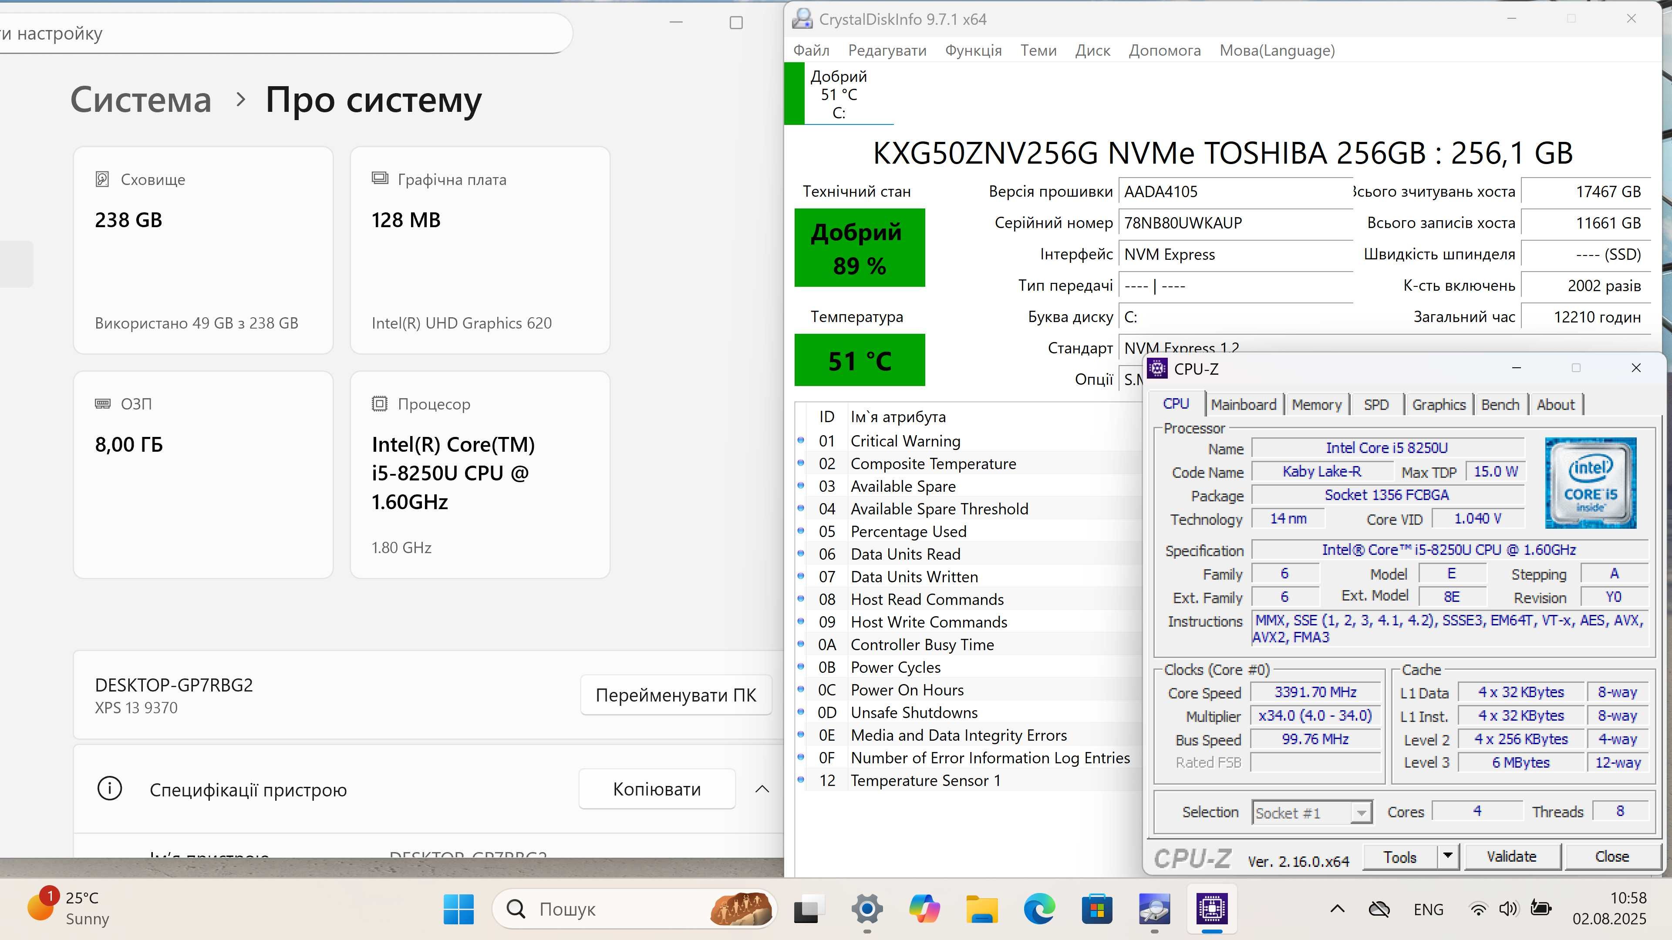Open Tools dropdown arrow in CPU-Z
The width and height of the screenshot is (1672, 940).
1447,857
